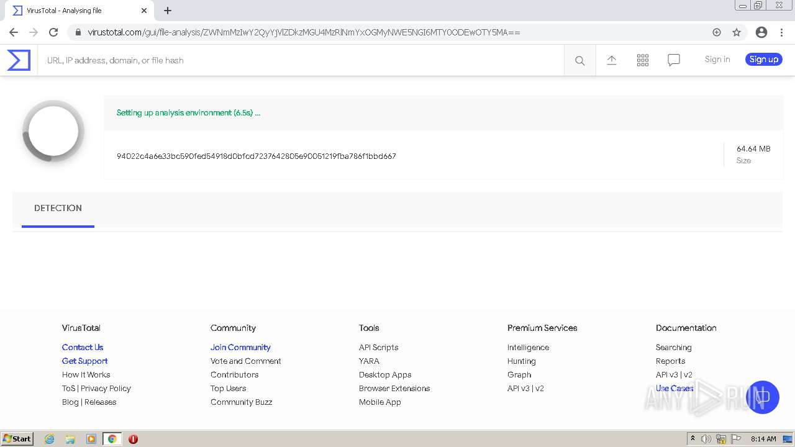Open the apps grid icon
The height and width of the screenshot is (447, 795).
(643, 60)
